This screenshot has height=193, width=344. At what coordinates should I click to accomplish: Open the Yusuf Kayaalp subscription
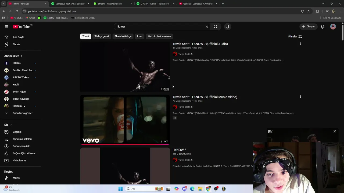click(x=20, y=99)
